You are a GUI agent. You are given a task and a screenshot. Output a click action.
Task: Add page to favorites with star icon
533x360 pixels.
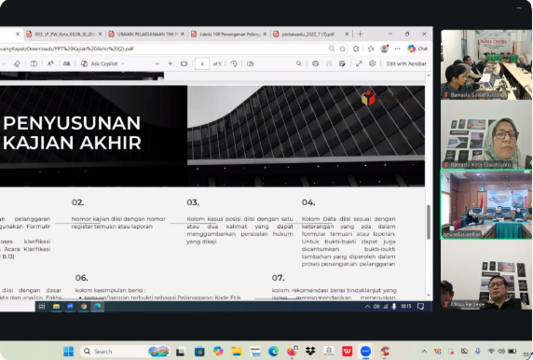point(342,48)
